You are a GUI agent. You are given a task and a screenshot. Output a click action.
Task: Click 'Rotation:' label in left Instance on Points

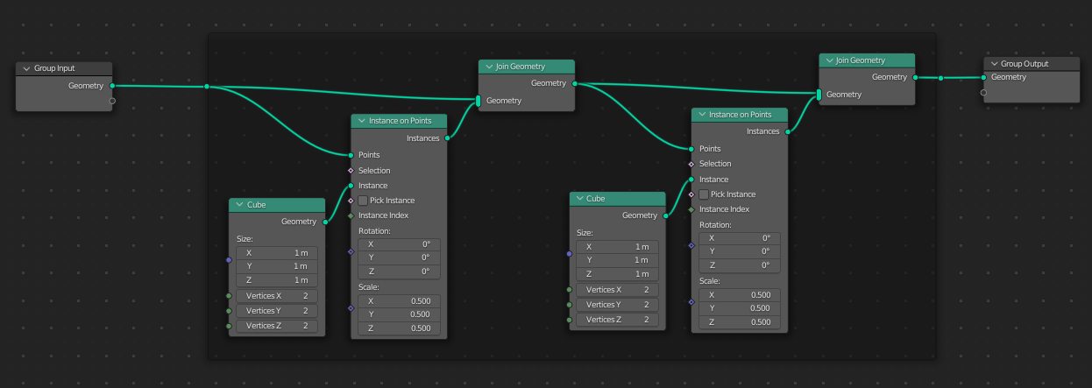point(374,231)
